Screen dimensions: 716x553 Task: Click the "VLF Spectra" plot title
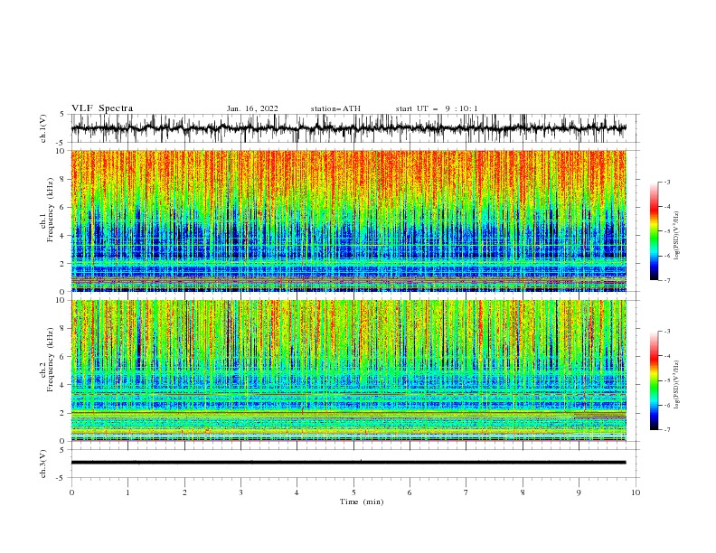[x=102, y=108]
